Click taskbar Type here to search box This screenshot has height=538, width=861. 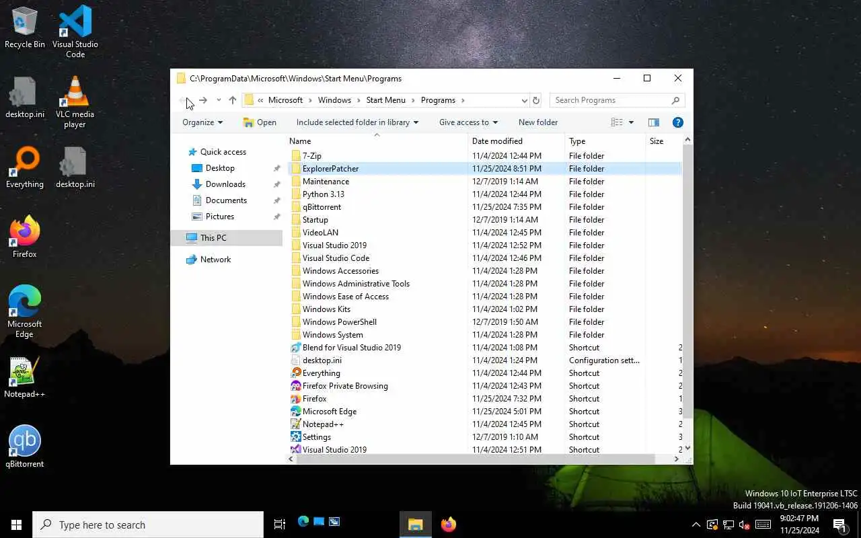point(148,525)
